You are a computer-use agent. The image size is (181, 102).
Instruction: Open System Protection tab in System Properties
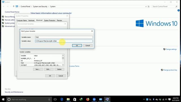click(x=50, y=20)
